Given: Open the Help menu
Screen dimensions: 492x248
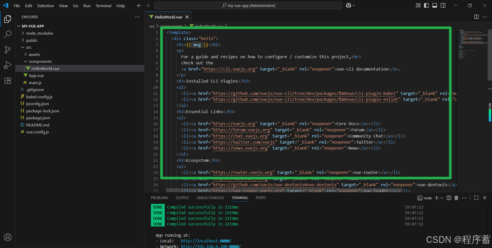Looking at the screenshot, I should pos(120,6).
